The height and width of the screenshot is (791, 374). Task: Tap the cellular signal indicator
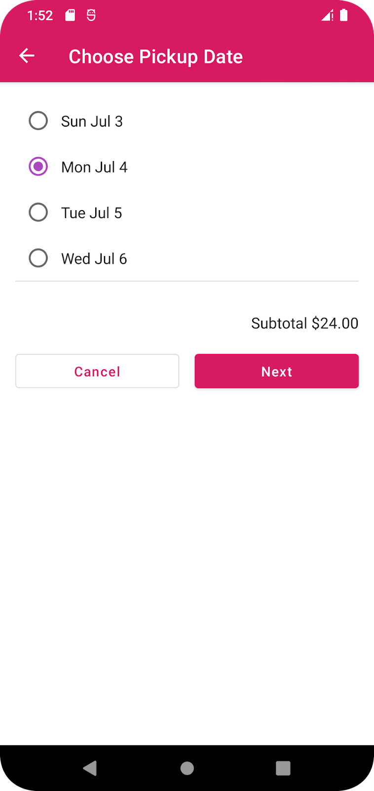click(327, 15)
